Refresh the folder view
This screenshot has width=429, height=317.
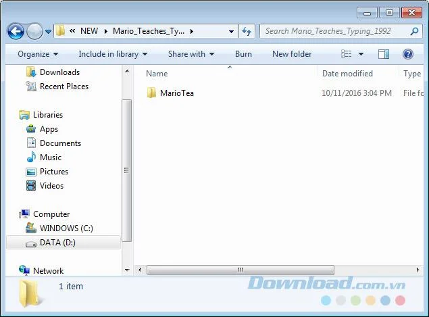[x=247, y=31]
